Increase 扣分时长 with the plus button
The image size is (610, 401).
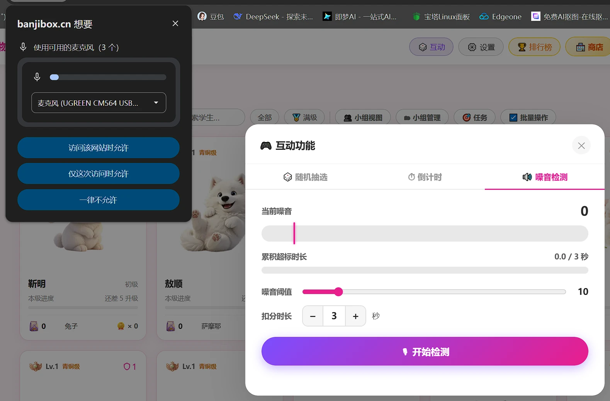tap(355, 316)
